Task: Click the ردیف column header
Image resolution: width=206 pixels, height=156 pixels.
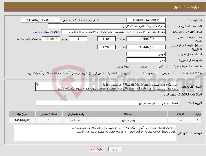Action: click(198, 114)
